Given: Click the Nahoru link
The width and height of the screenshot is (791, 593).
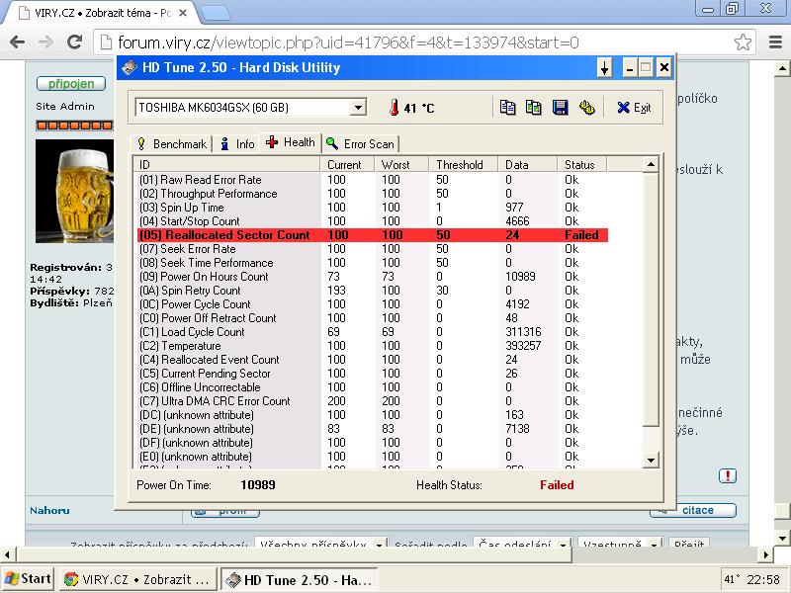Looking at the screenshot, I should [49, 510].
